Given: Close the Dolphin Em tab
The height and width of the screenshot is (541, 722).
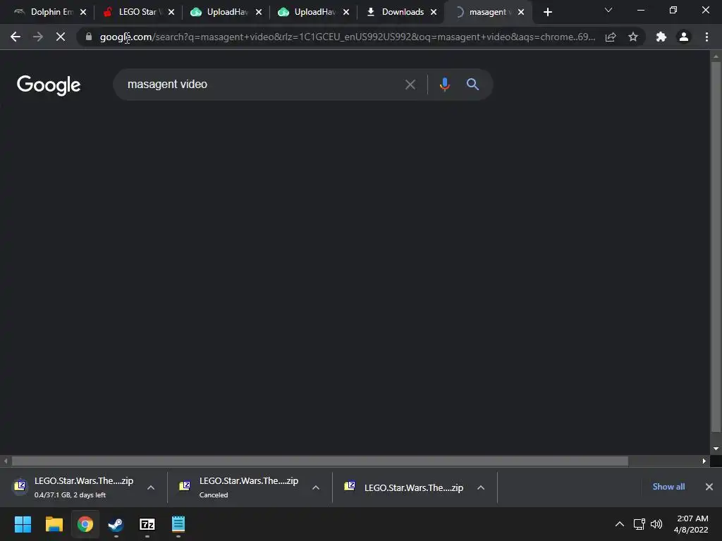Looking at the screenshot, I should pos(83,12).
